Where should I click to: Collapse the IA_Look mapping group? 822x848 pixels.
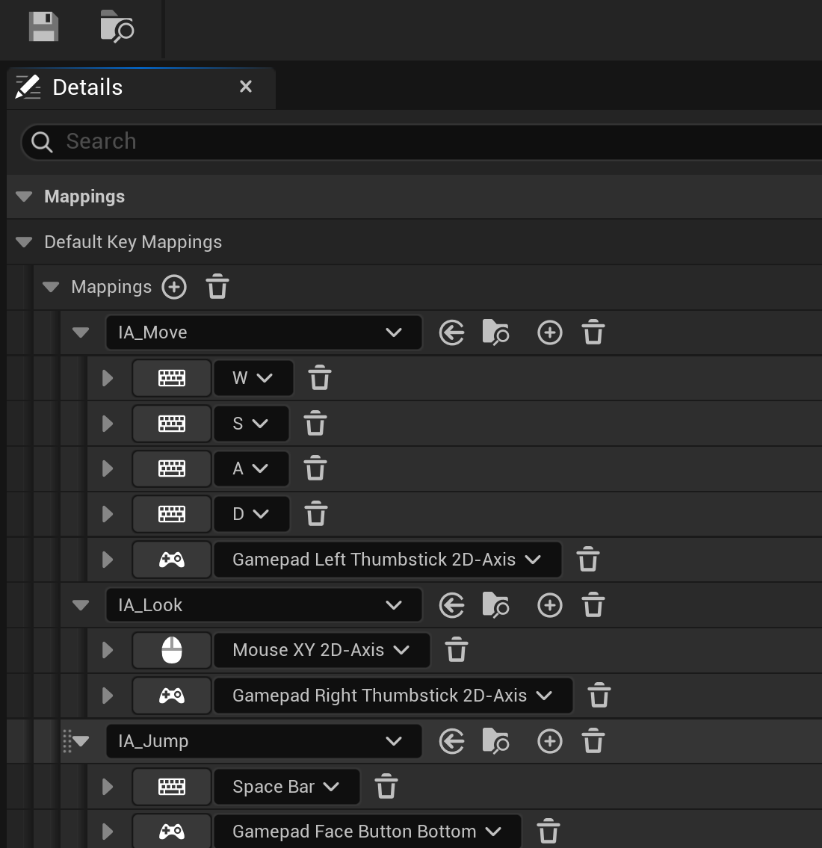point(81,604)
